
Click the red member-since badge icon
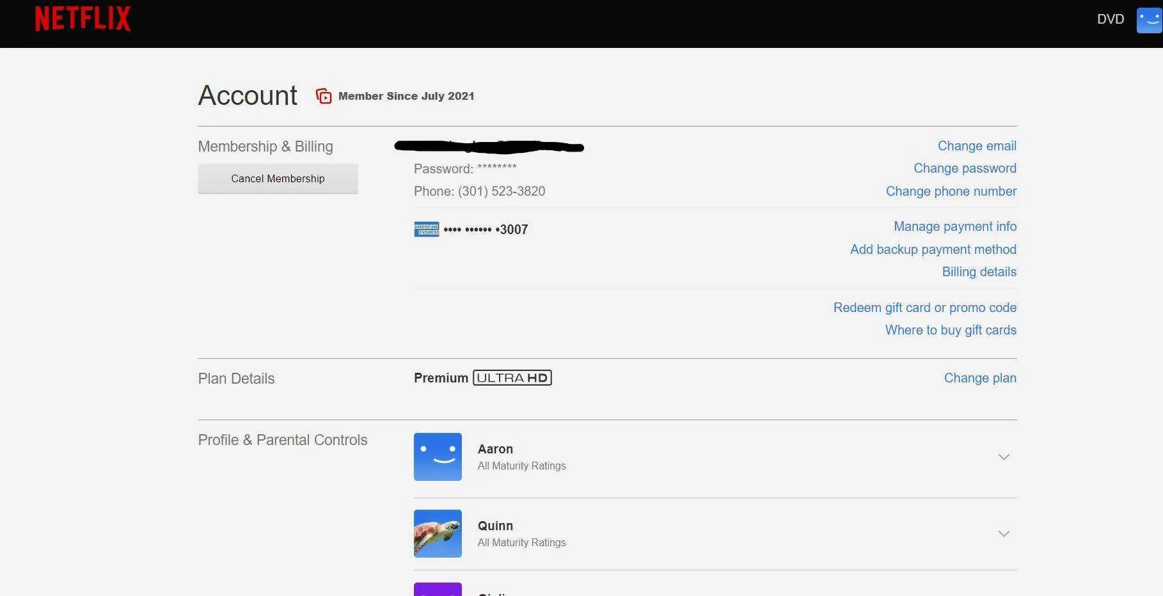point(324,96)
